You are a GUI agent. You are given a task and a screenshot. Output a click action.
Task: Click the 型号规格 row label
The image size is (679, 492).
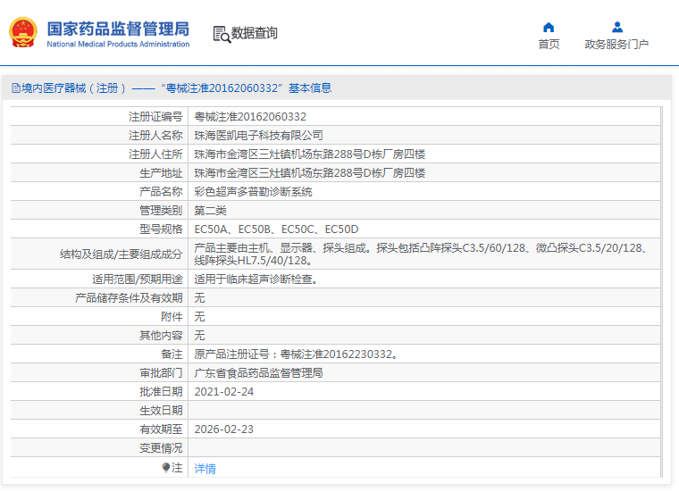(x=161, y=229)
